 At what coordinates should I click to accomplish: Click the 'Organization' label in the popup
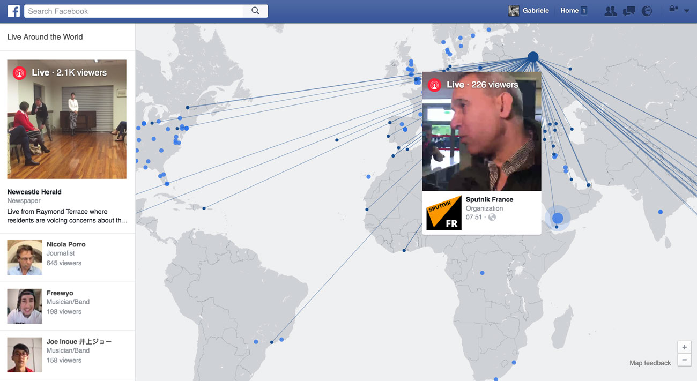484,208
